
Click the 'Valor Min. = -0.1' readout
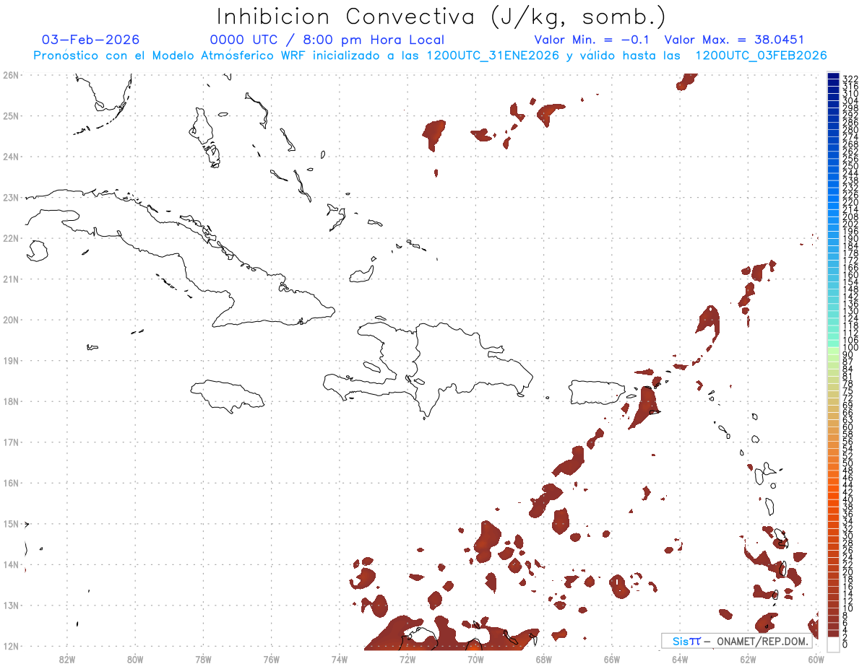point(592,40)
